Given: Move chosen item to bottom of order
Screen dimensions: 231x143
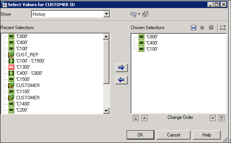Looking at the screenshot, I should point(222,118).
